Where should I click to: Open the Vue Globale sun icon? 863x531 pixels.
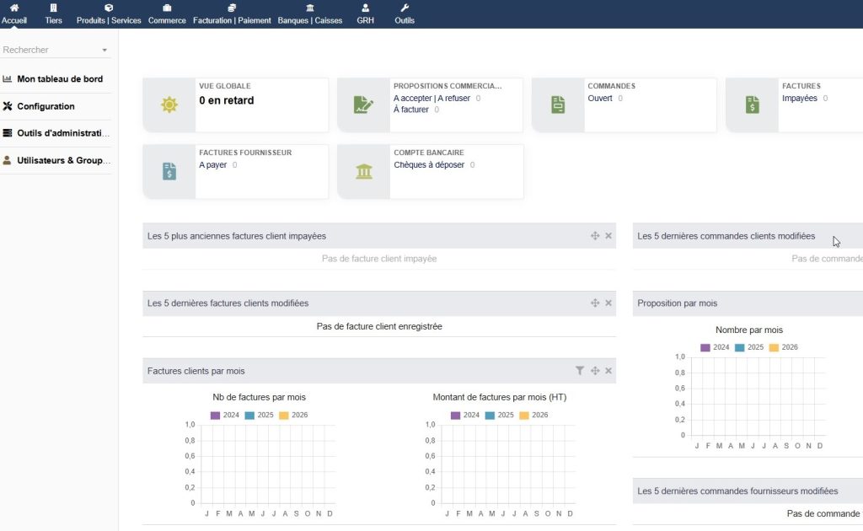pyautogui.click(x=169, y=105)
